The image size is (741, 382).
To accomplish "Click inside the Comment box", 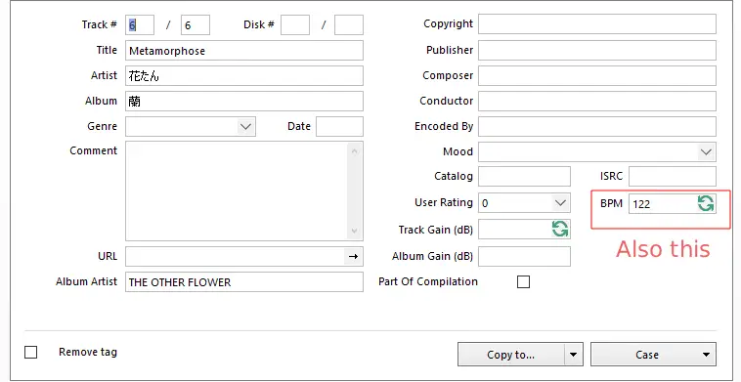I will pos(238,191).
